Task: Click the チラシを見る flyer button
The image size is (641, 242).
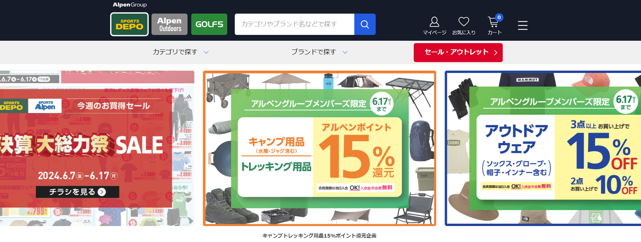Action: click(x=77, y=192)
